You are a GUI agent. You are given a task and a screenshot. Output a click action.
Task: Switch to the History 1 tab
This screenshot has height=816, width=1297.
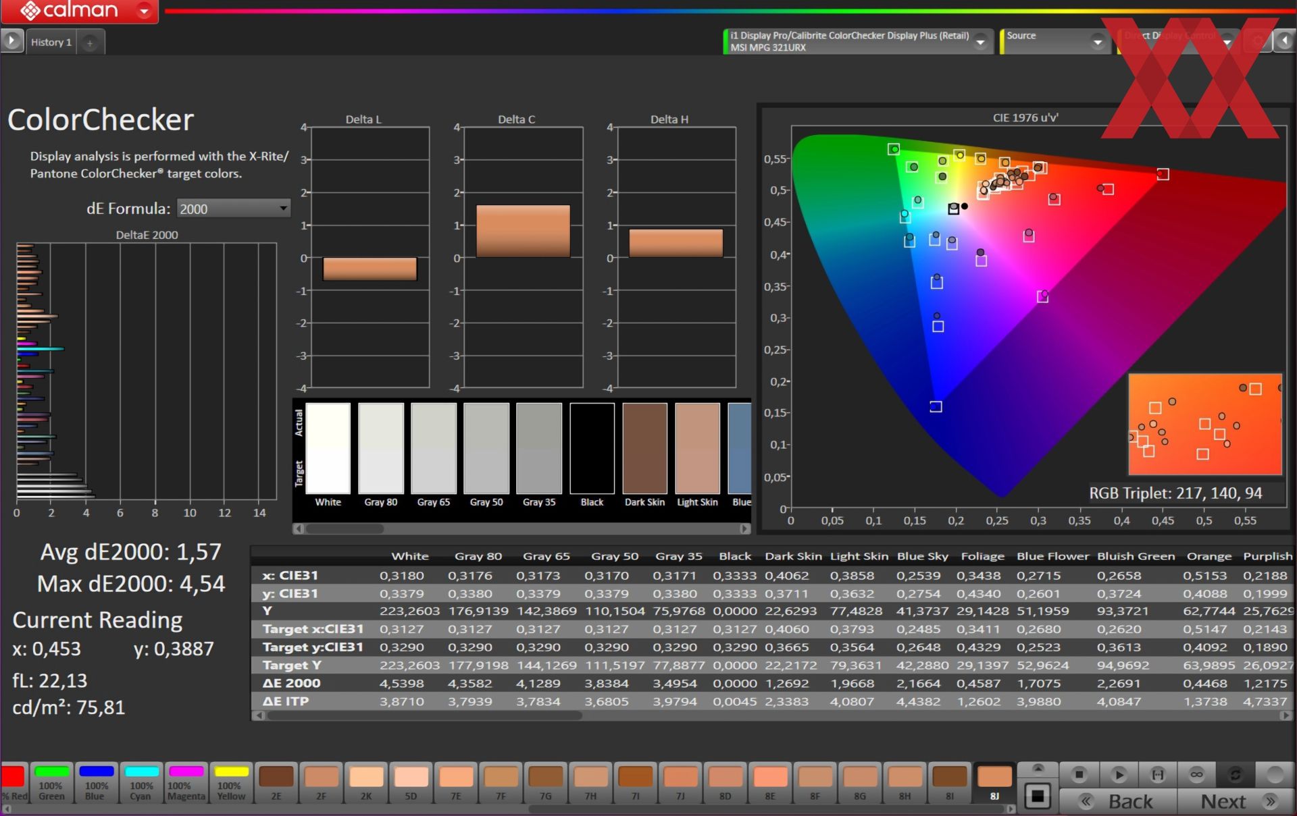pyautogui.click(x=51, y=42)
